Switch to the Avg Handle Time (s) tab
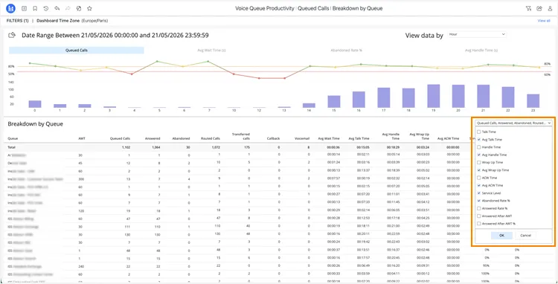 [x=481, y=51]
